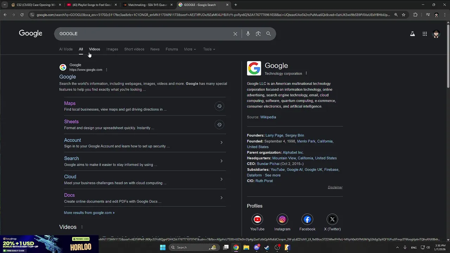Screen dimensions: 450x253
Task: Switch to CS2 Case Opening browser tab
Action: [36, 5]
